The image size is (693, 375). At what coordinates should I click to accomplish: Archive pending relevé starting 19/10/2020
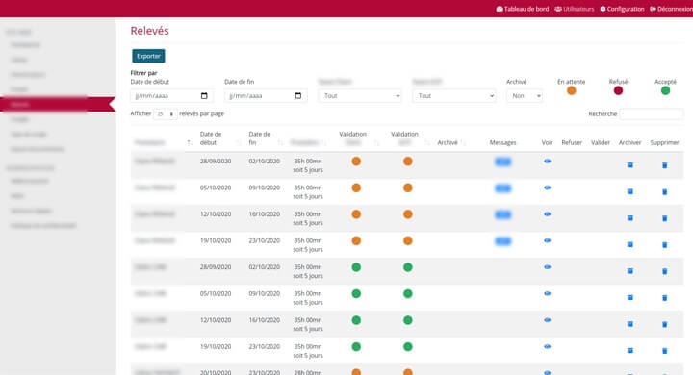[630, 244]
